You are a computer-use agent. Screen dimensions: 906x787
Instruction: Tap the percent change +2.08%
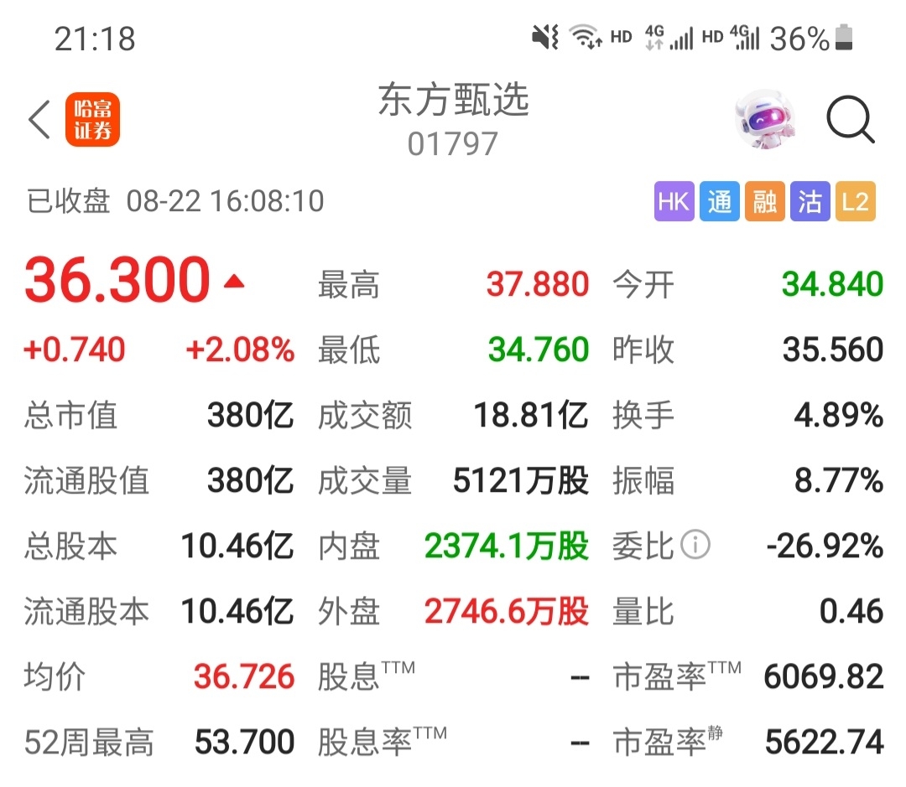click(240, 349)
